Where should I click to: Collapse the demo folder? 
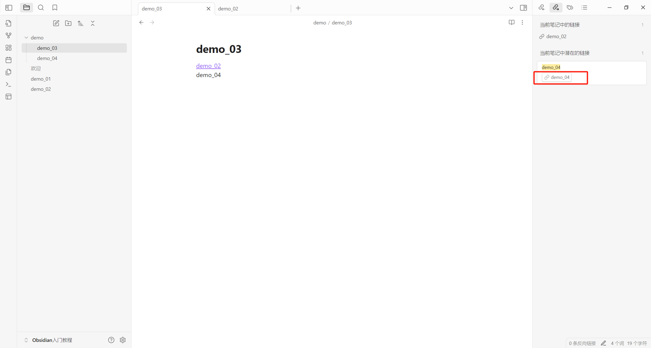26,38
